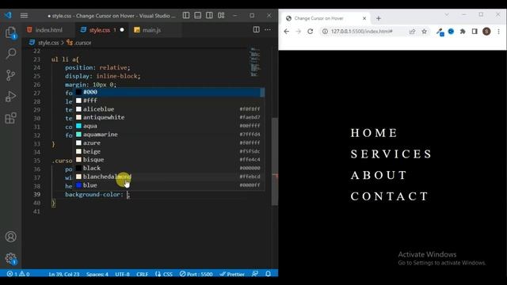
Task: Toggle the primary sidebar layout icon
Action: [186, 16]
